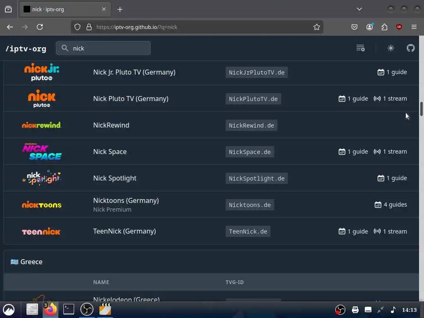Open 1 guide for TeenNick

pyautogui.click(x=353, y=231)
